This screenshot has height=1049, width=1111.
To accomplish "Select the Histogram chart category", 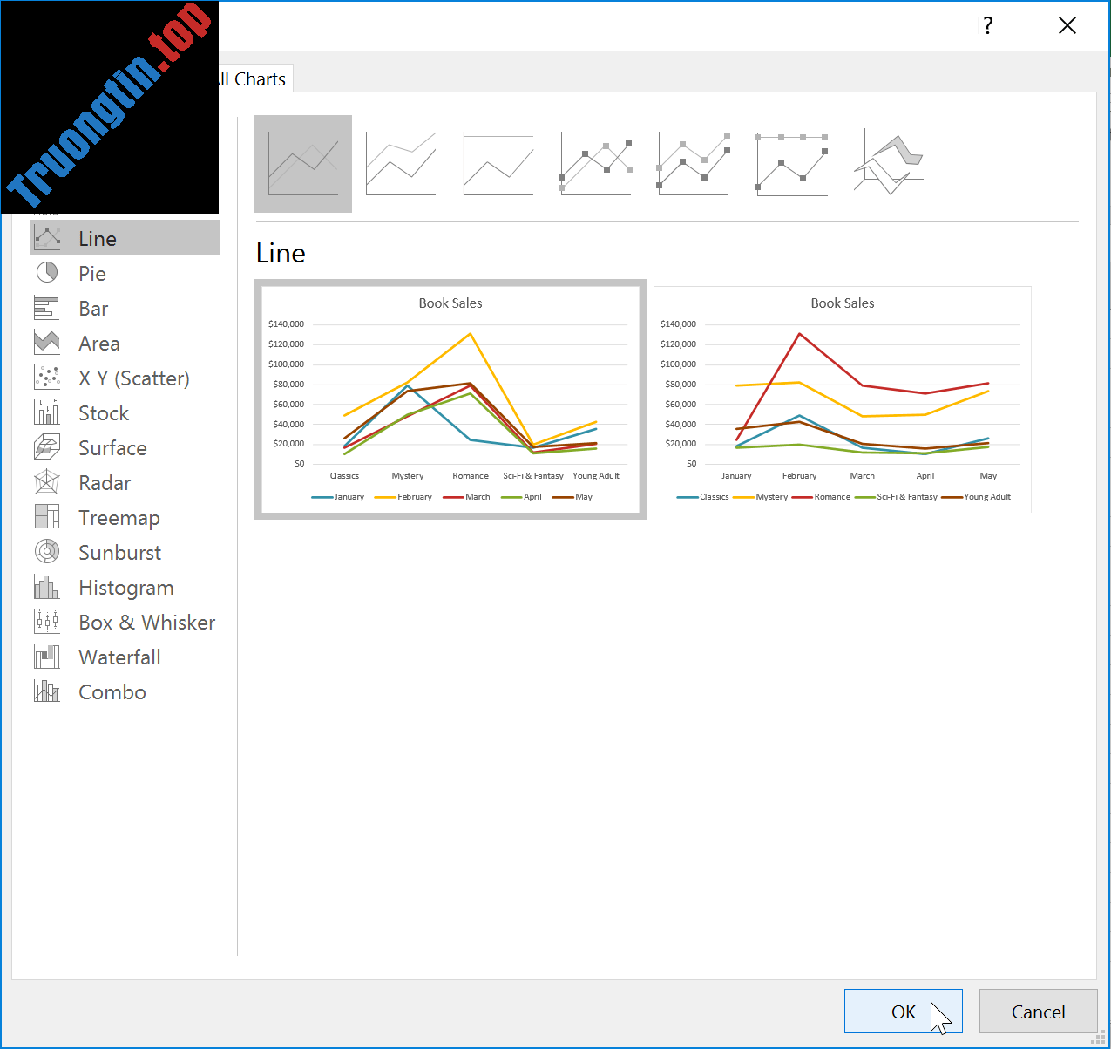I will 126,587.
